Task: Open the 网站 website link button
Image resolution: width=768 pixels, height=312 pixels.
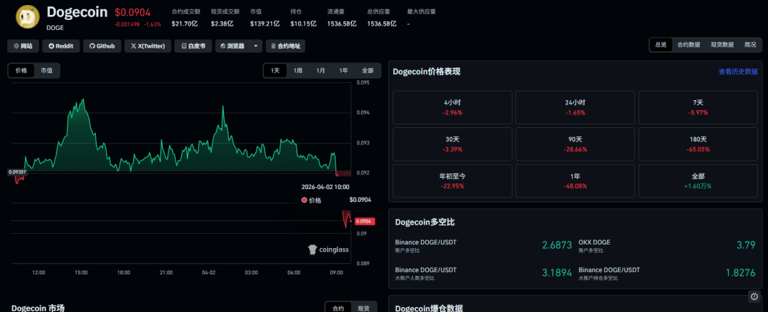Action: point(23,46)
